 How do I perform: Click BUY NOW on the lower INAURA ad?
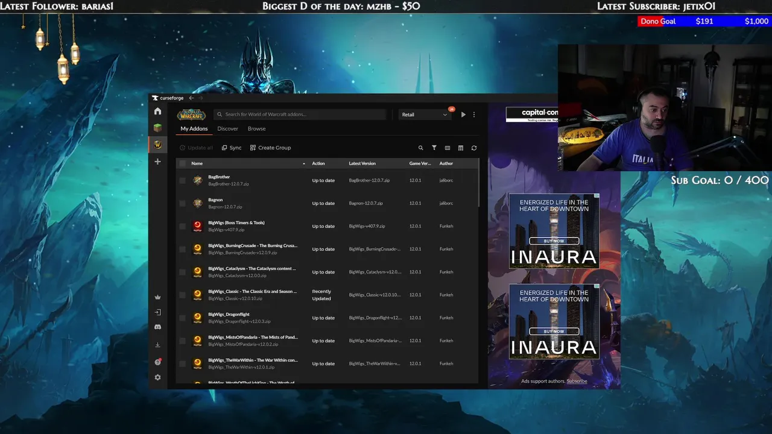[554, 332]
